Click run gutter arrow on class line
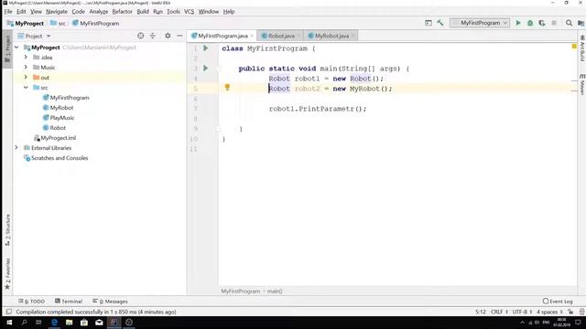 (x=205, y=48)
